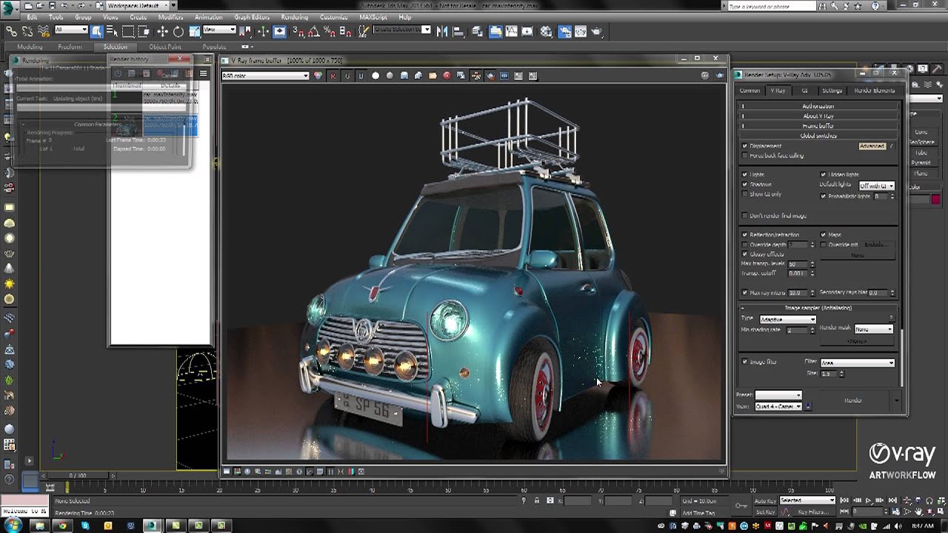Open the Graph Editors menu

(252, 17)
